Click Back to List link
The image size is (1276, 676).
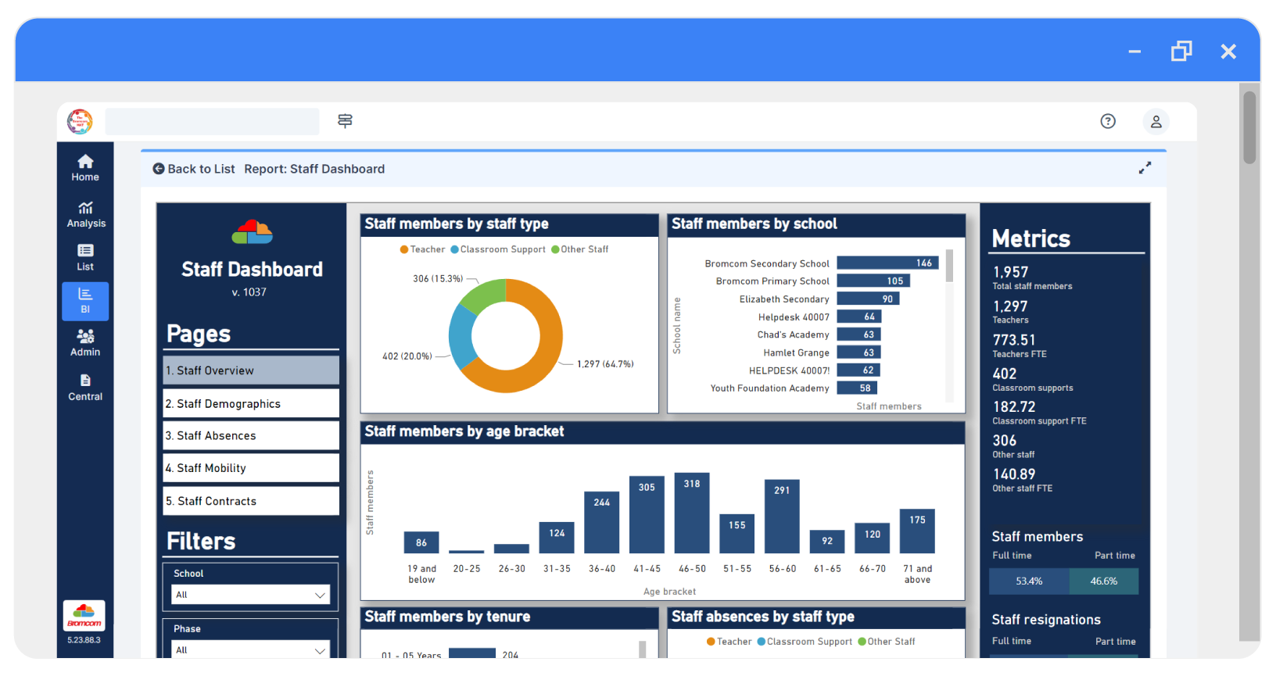[194, 169]
